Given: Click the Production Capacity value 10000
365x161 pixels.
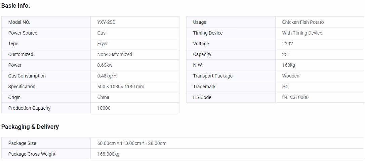Looking at the screenshot, I should [104, 108].
